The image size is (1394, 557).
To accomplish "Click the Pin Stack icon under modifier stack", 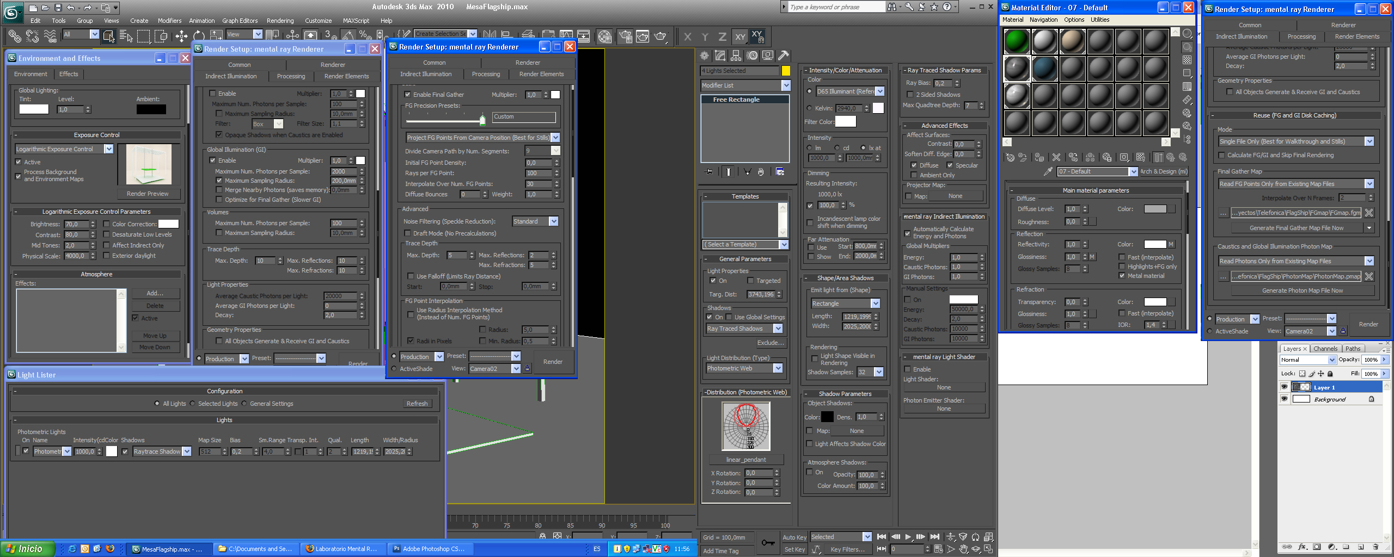I will 709,171.
